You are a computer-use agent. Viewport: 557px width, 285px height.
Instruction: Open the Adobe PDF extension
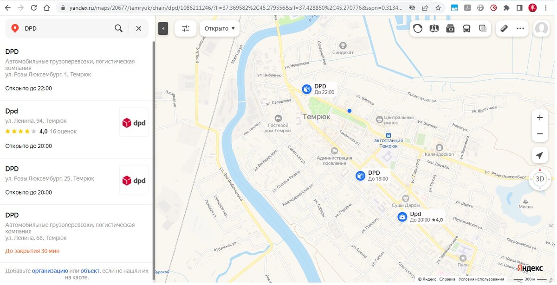[467, 8]
